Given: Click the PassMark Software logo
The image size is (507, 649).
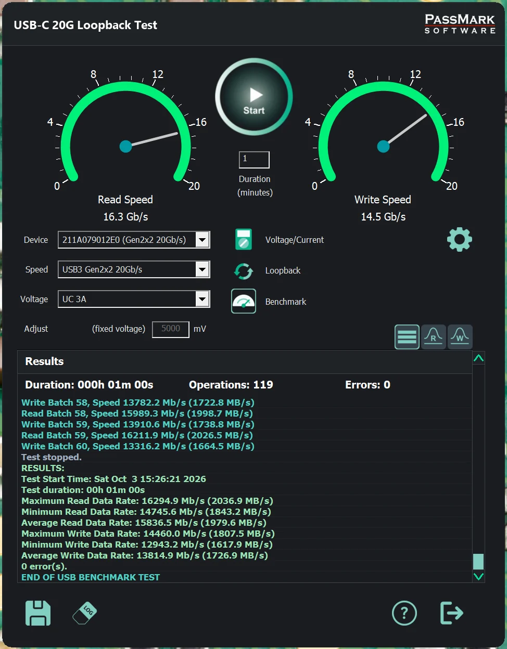Looking at the screenshot, I should tap(460, 24).
